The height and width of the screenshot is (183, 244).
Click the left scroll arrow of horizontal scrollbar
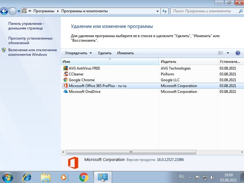click(63, 152)
